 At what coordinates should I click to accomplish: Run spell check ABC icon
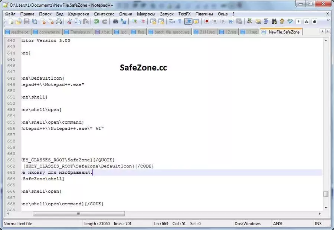point(290,21)
